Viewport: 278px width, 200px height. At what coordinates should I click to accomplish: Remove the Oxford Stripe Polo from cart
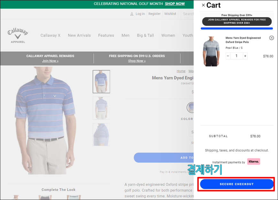click(x=271, y=38)
